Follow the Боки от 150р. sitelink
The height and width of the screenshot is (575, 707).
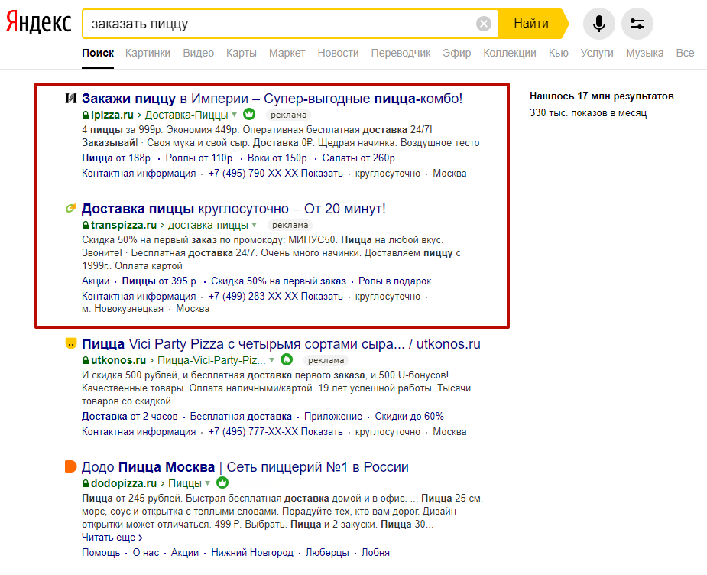[x=278, y=158]
